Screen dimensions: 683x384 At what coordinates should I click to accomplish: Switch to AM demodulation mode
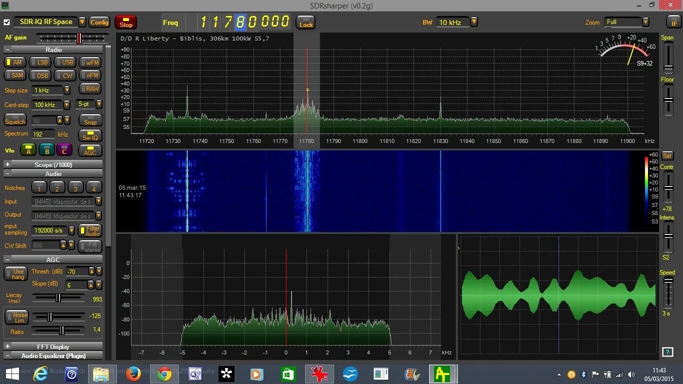pos(15,62)
